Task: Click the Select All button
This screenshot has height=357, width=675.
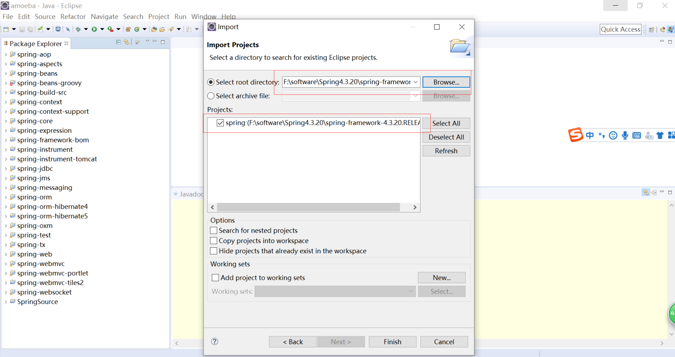Action: pyautogui.click(x=446, y=123)
